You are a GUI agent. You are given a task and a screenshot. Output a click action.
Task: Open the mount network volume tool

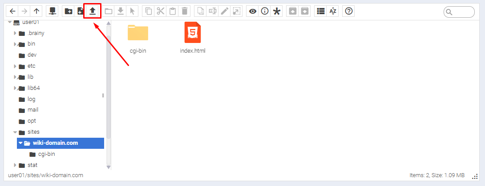(52, 12)
